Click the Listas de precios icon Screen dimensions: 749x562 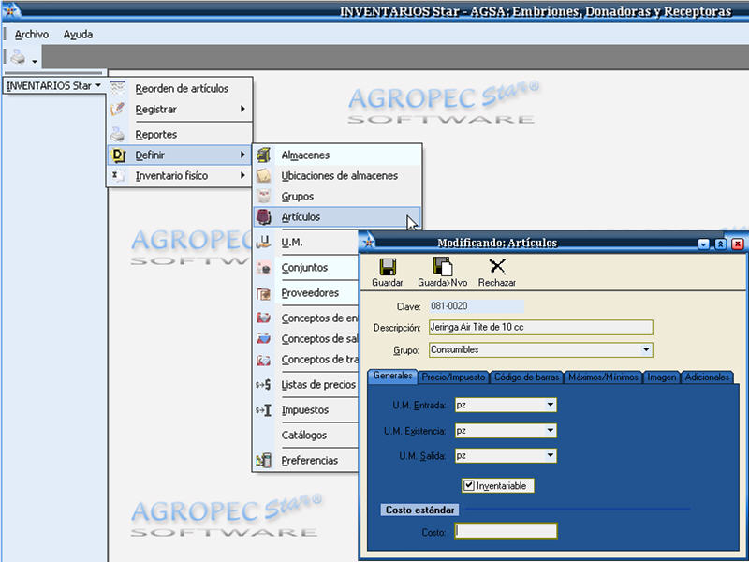pos(264,384)
